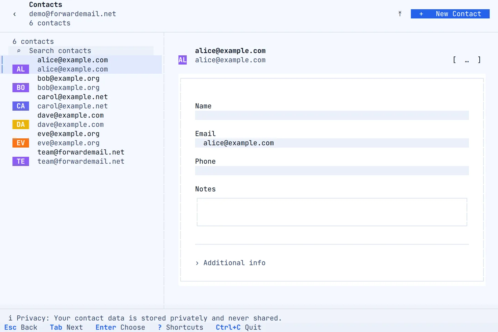Screen dimensions: 498x332
Task: Open Shortcuts help in the footer
Action: [181, 328]
